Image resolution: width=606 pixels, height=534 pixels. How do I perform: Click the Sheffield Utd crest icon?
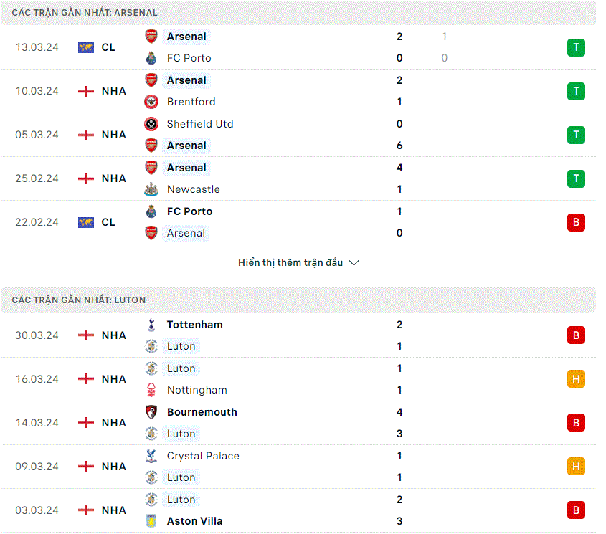pyautogui.click(x=151, y=124)
